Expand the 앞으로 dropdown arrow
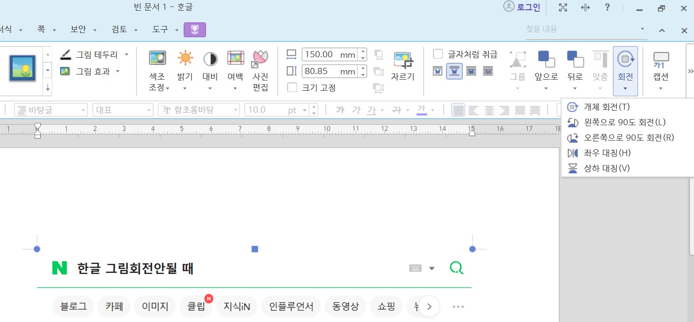 547,88
